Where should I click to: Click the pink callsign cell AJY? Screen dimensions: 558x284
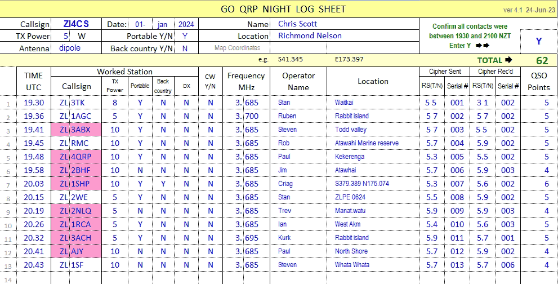click(x=86, y=251)
